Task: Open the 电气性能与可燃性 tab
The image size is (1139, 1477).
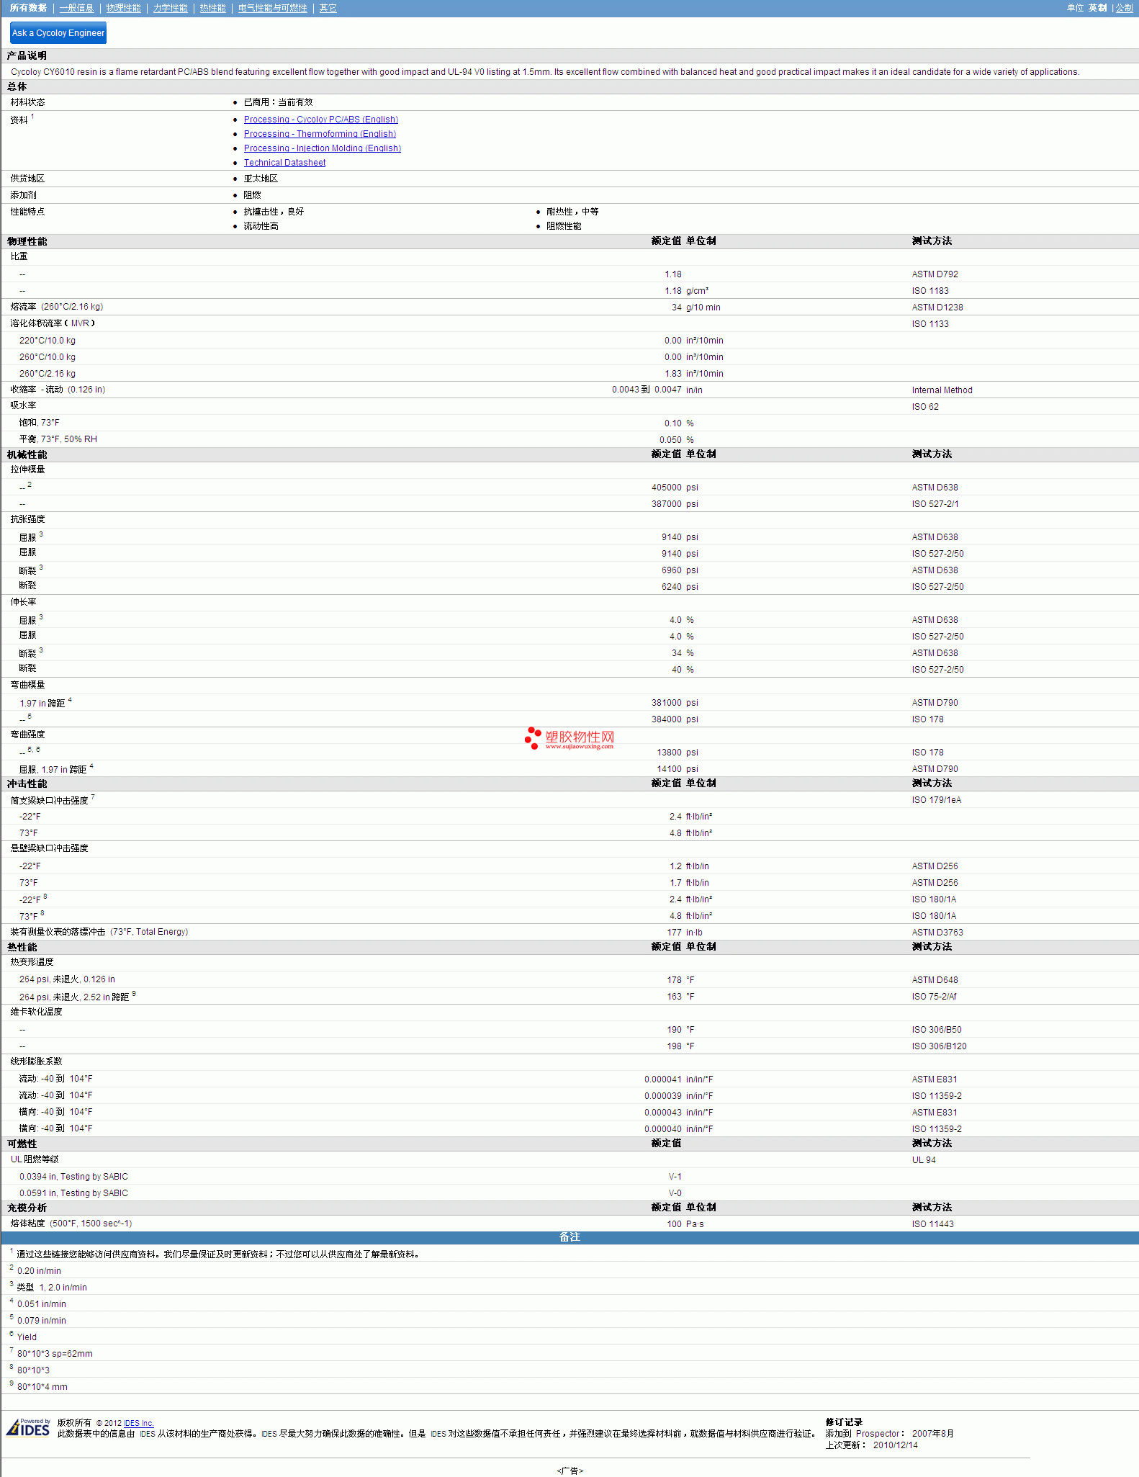Action: [x=272, y=8]
